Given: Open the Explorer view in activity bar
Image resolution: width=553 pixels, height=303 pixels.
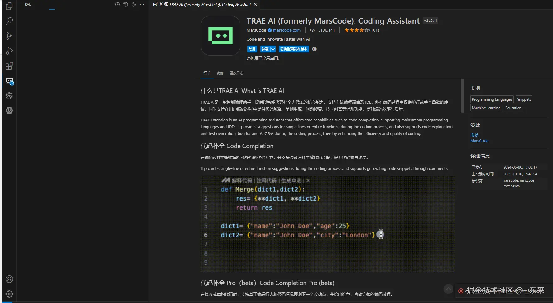Looking at the screenshot, I should pyautogui.click(x=9, y=6).
